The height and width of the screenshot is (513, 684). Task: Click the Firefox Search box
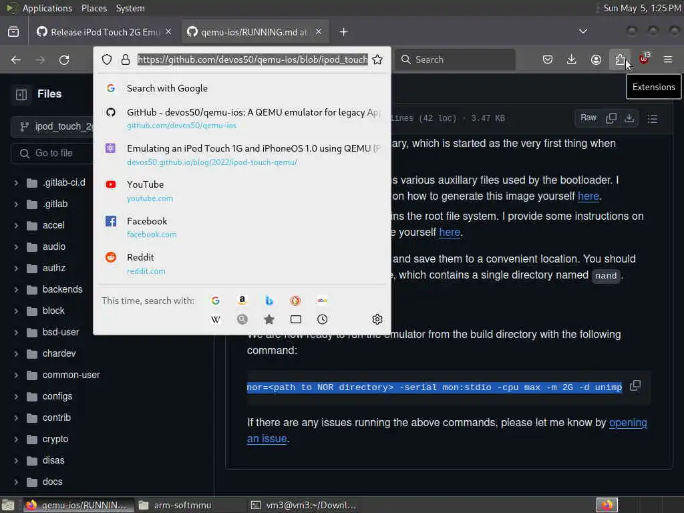(456, 59)
